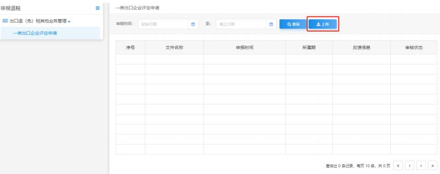Select the 审核状态 column header
Viewport: 440px width, 174px height.
(414, 48)
